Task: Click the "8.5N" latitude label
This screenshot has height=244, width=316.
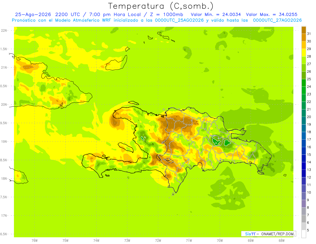Action: coord(4,160)
